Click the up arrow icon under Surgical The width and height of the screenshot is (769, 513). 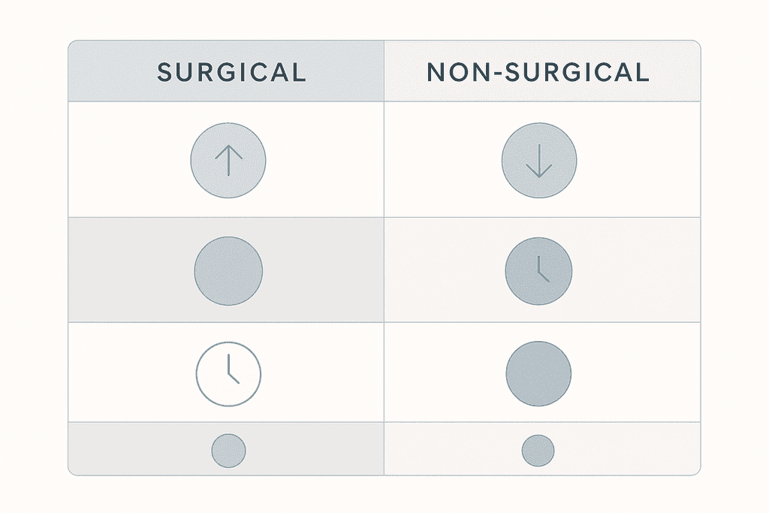click(228, 161)
